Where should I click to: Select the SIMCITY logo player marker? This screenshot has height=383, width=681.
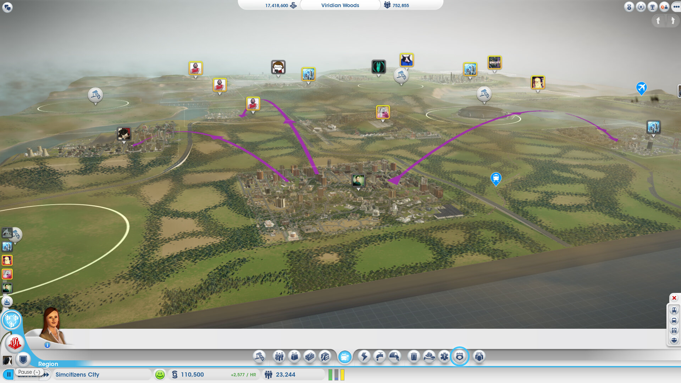coord(494,63)
